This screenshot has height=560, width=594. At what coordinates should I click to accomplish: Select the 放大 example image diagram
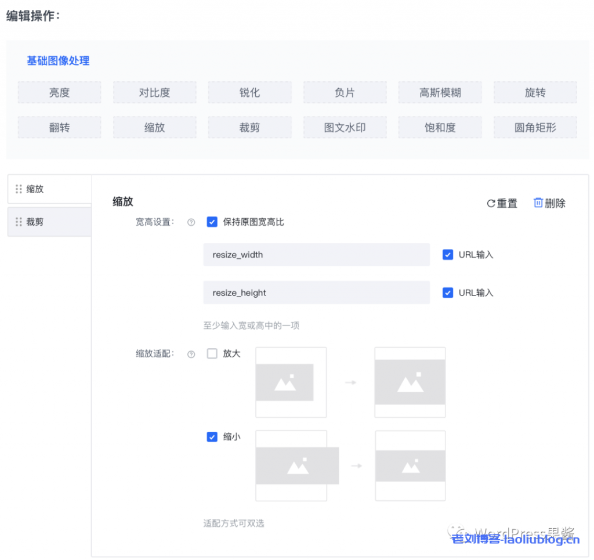click(x=291, y=382)
